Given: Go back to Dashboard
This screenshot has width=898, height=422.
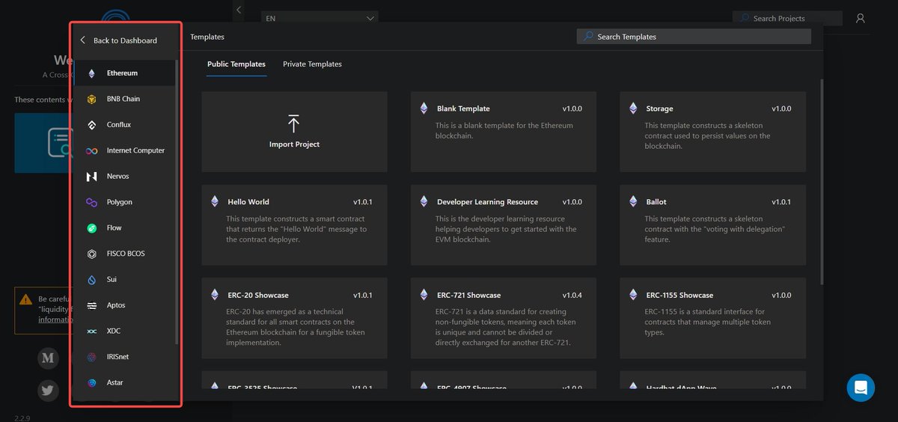Looking at the screenshot, I should (x=119, y=40).
